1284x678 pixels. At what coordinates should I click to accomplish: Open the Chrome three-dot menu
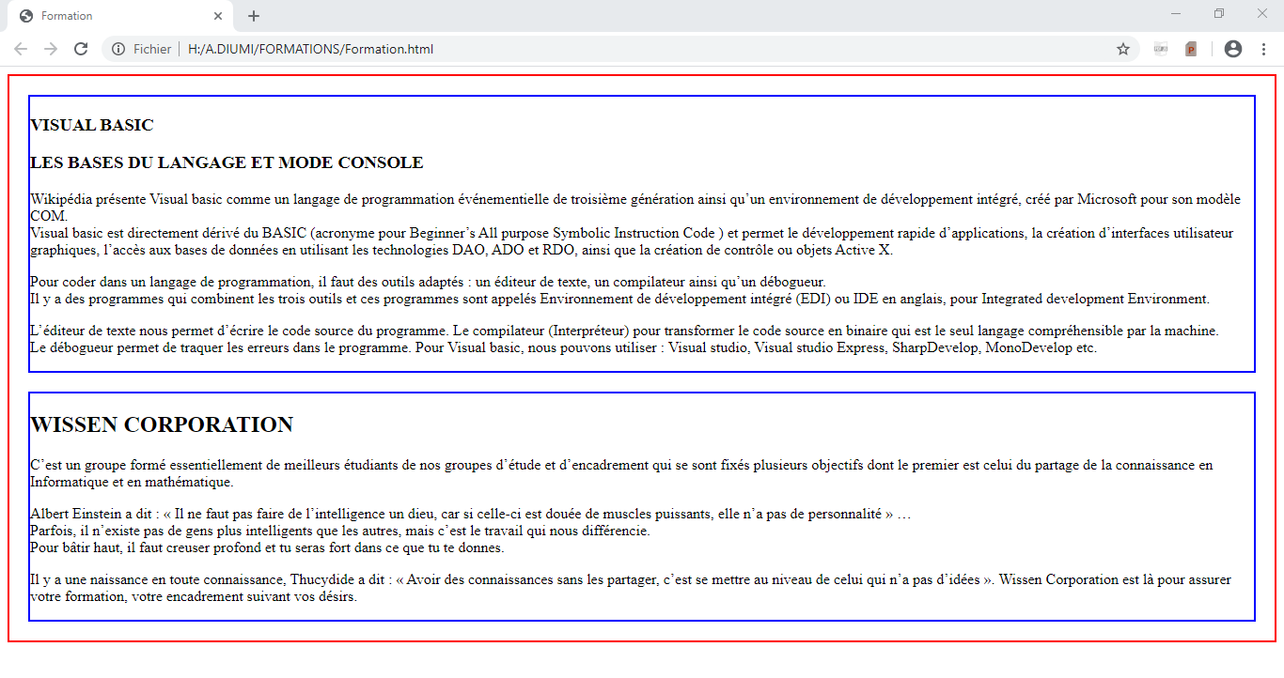(1263, 49)
